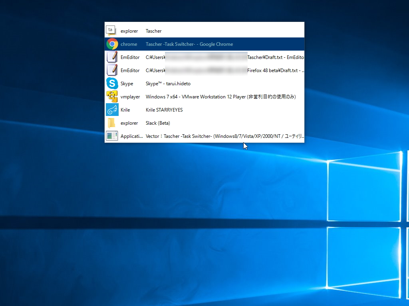Switch to the Skype™ - tarui.hideto window
Viewport: 409px width, 306px height.
click(168, 83)
